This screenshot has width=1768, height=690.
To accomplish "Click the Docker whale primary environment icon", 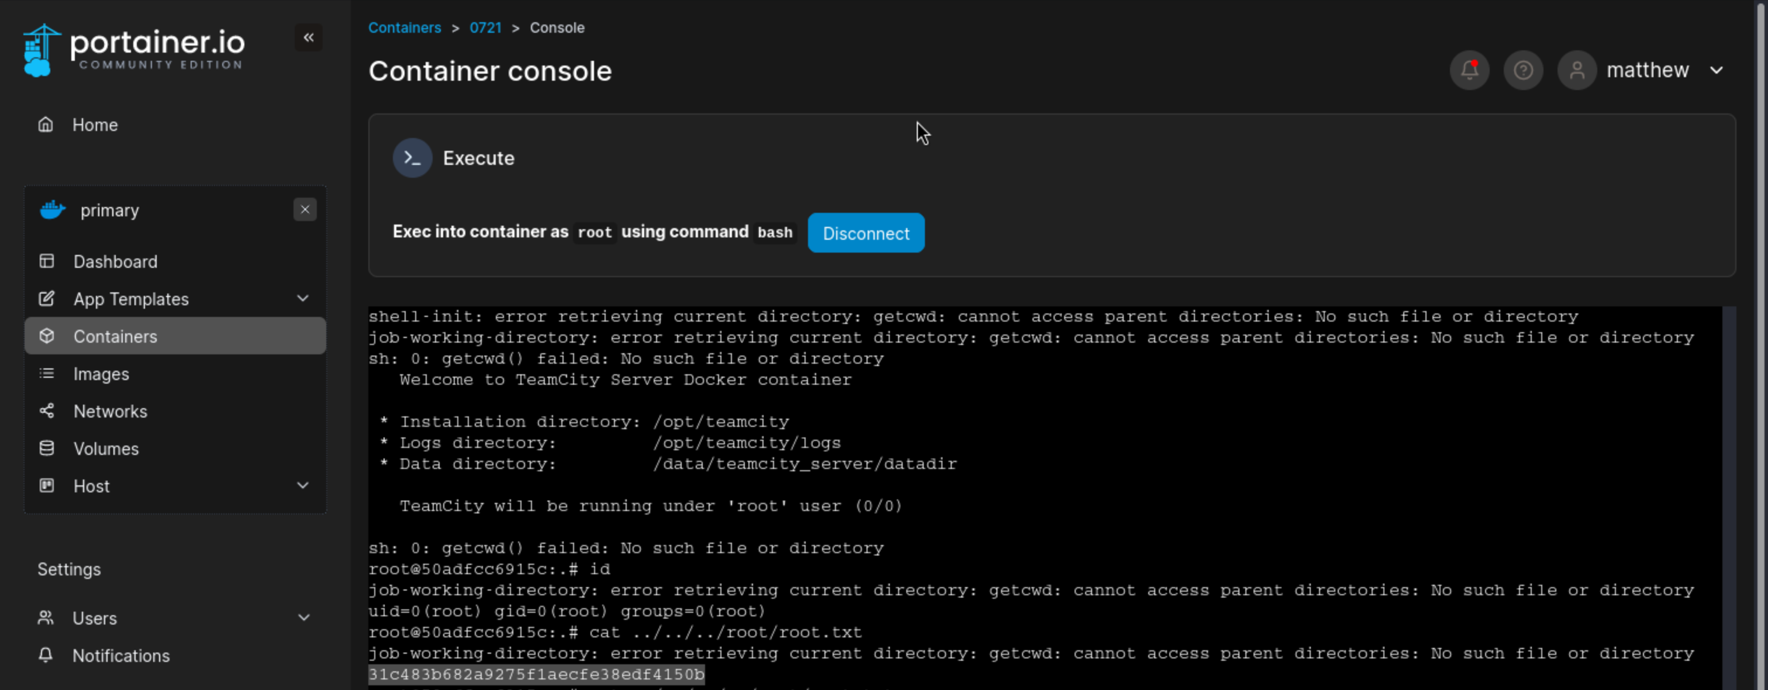I will click(x=53, y=210).
